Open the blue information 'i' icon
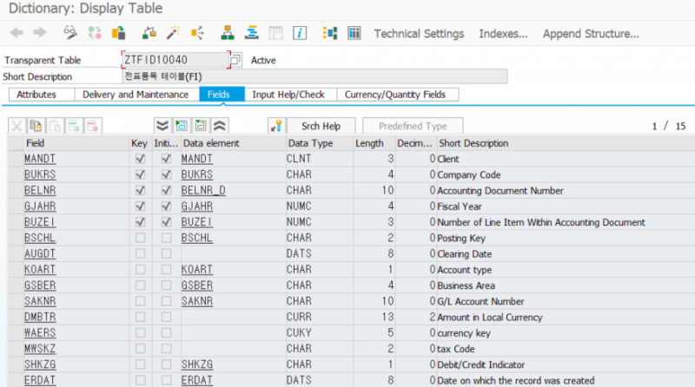 tap(300, 33)
